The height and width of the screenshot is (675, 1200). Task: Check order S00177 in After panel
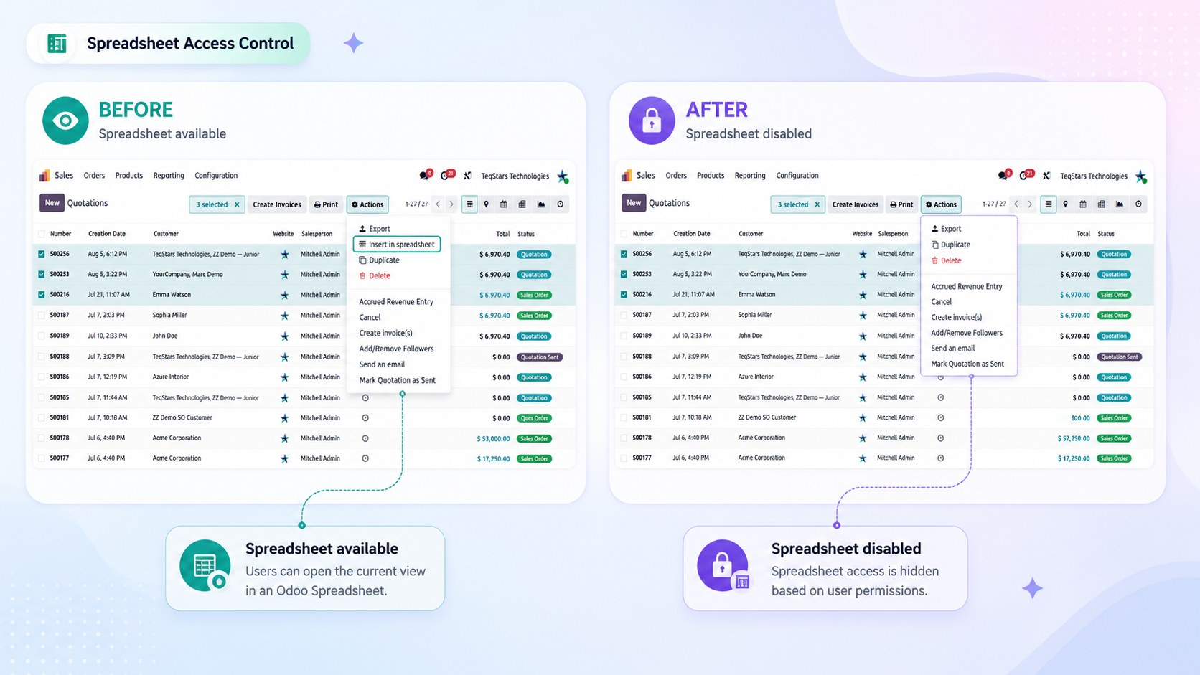click(x=624, y=458)
